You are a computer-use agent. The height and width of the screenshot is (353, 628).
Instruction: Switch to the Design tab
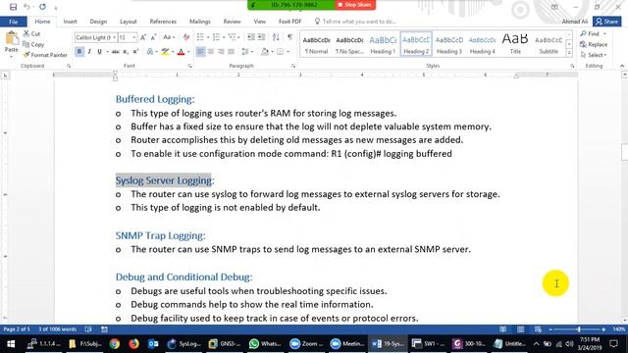pos(98,22)
